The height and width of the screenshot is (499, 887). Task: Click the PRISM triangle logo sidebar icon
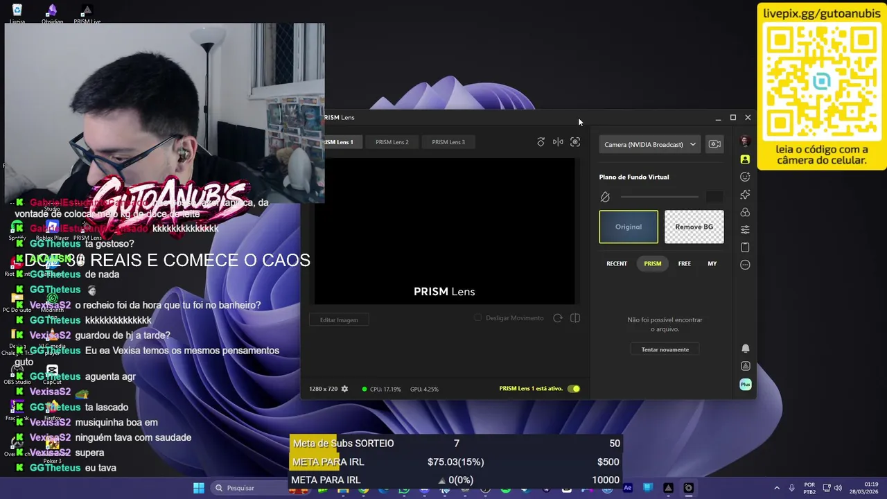[745, 366]
